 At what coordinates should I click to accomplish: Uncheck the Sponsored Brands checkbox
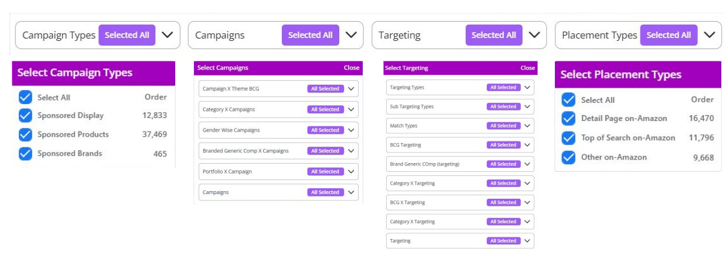pos(25,154)
